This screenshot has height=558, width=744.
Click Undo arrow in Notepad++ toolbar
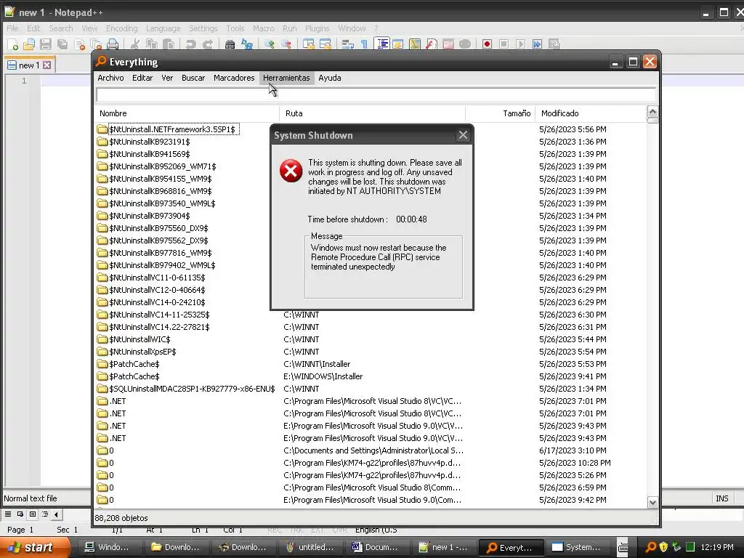[x=191, y=44]
